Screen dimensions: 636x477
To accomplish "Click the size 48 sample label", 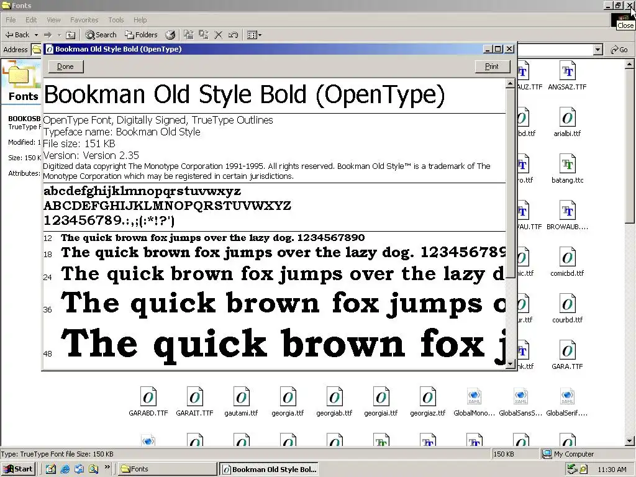I will click(x=47, y=353).
